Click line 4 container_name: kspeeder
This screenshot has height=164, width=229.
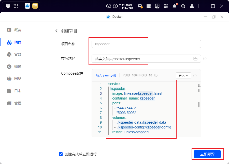coord(133,98)
